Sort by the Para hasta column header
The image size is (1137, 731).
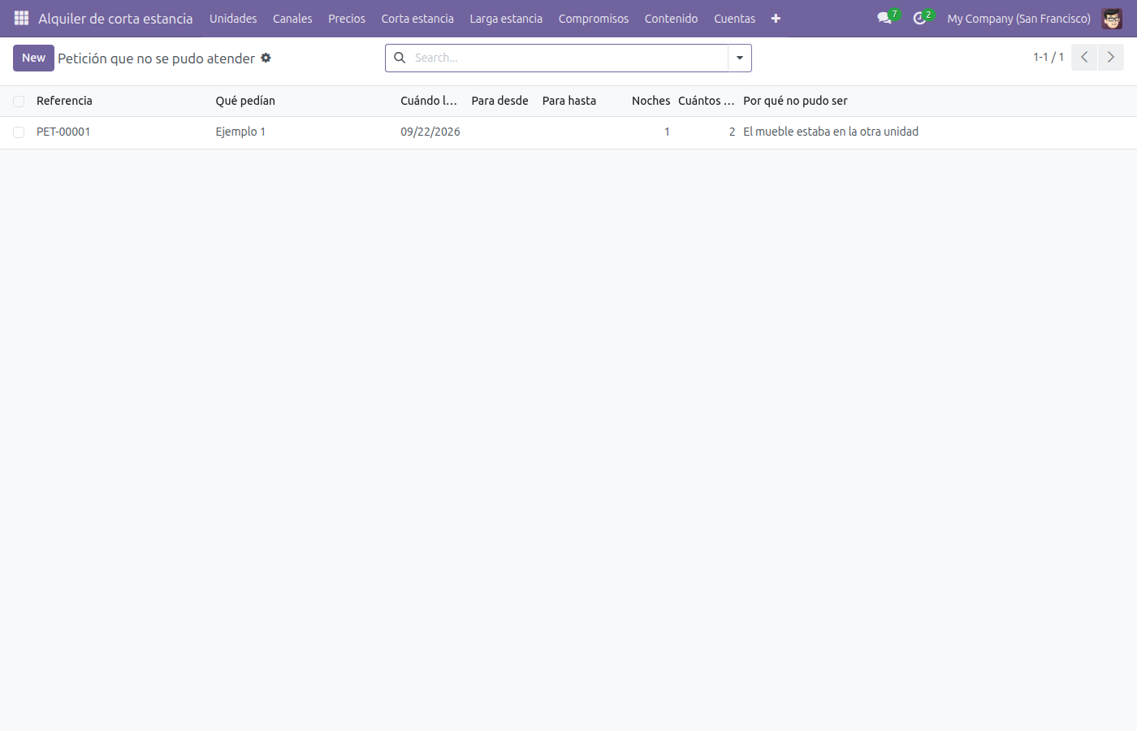[x=569, y=101]
